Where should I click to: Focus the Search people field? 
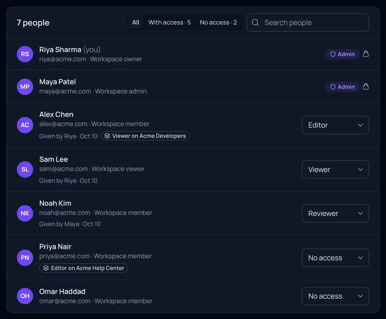coord(308,22)
